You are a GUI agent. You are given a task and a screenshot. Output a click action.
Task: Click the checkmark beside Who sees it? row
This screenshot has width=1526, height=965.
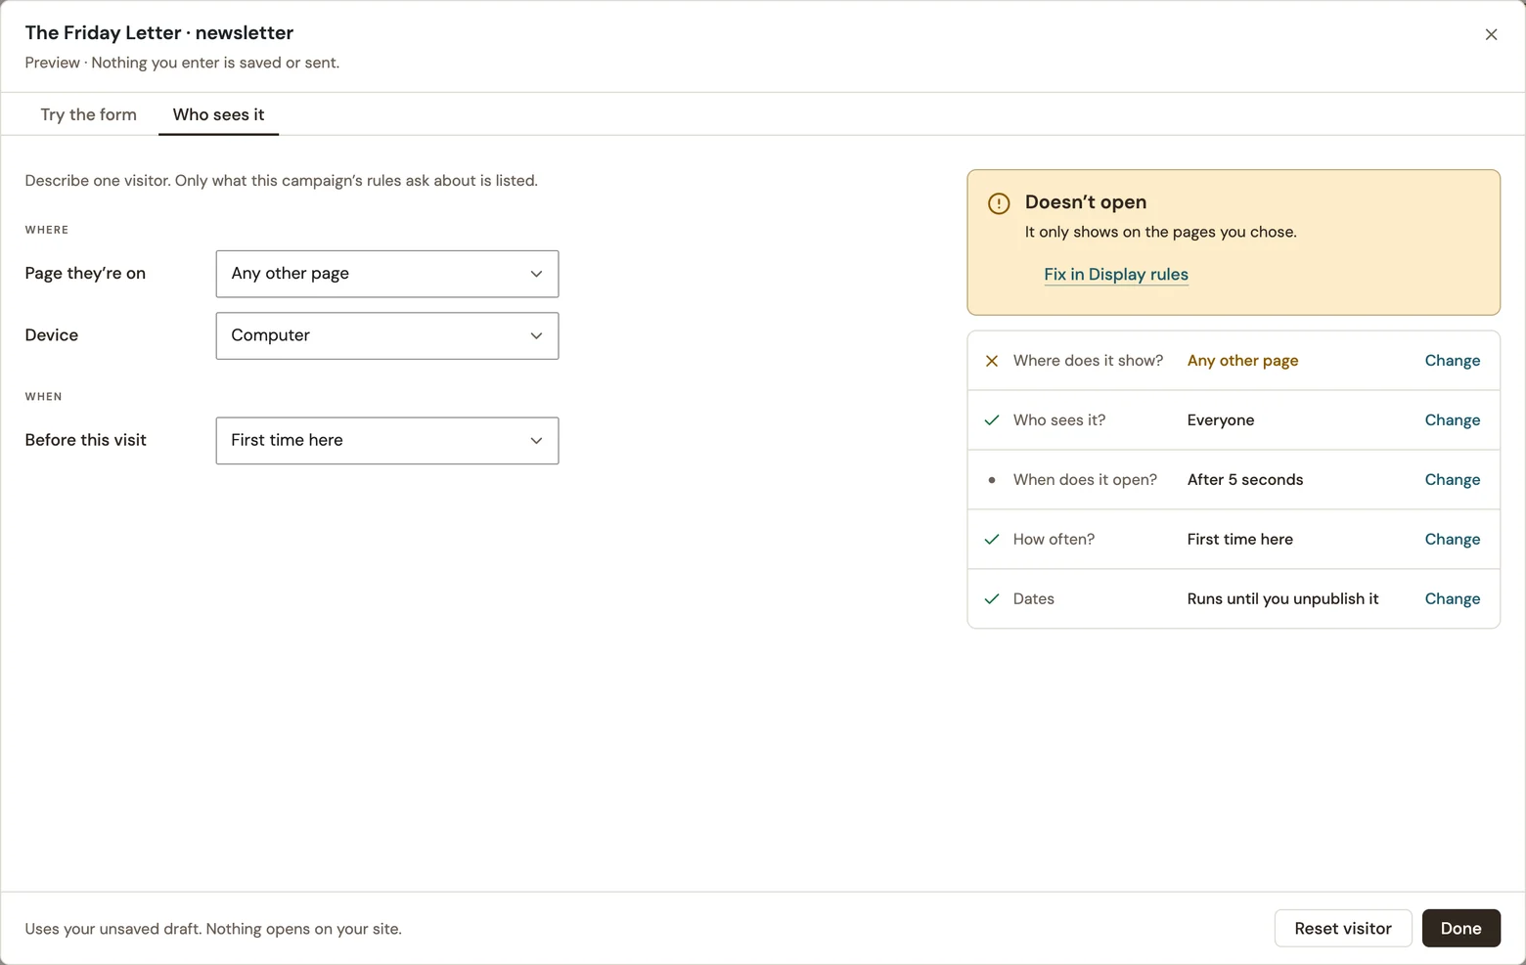(x=992, y=420)
